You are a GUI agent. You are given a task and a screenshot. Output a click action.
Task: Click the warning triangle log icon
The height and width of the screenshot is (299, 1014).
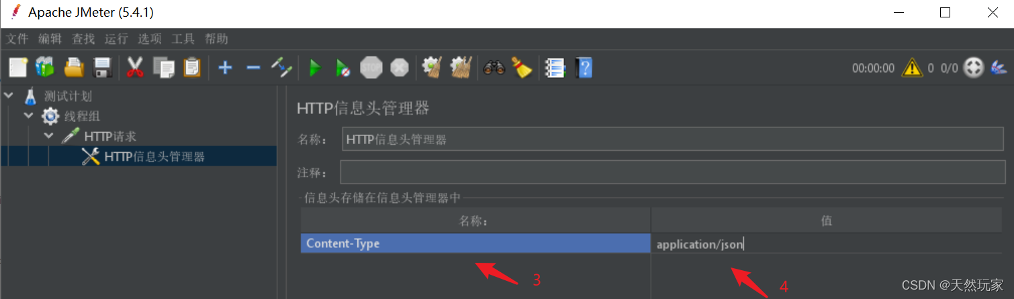pos(912,67)
